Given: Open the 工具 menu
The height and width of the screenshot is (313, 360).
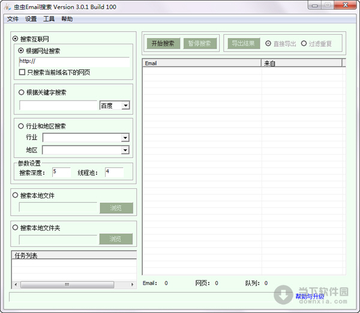Looking at the screenshot, I should click(49, 19).
